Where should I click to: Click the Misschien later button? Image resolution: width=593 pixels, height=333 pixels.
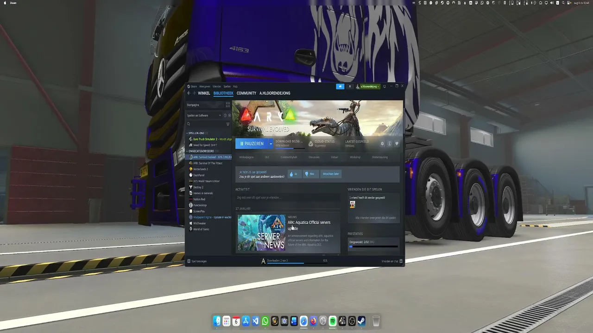tap(331, 174)
